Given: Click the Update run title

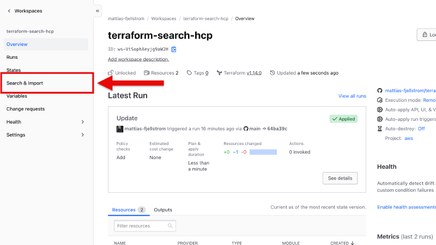Looking at the screenshot, I should 127,118.
